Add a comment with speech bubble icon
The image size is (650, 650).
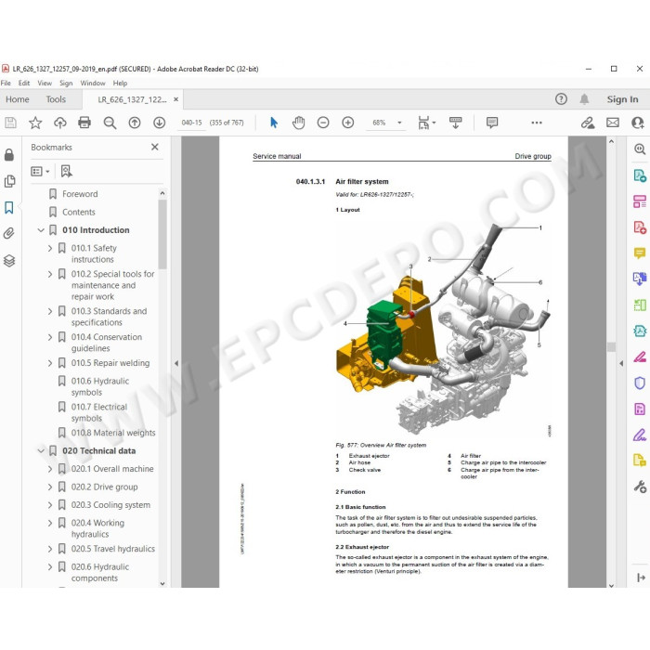tap(492, 123)
